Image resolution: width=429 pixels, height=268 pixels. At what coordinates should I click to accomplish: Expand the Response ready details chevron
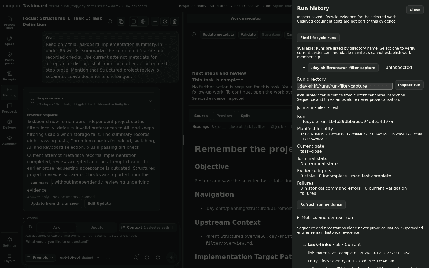pyautogui.click(x=150, y=101)
